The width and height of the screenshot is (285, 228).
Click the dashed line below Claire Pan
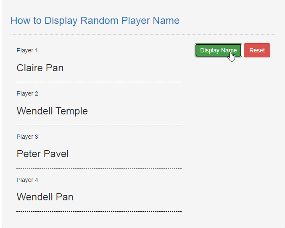99,82
